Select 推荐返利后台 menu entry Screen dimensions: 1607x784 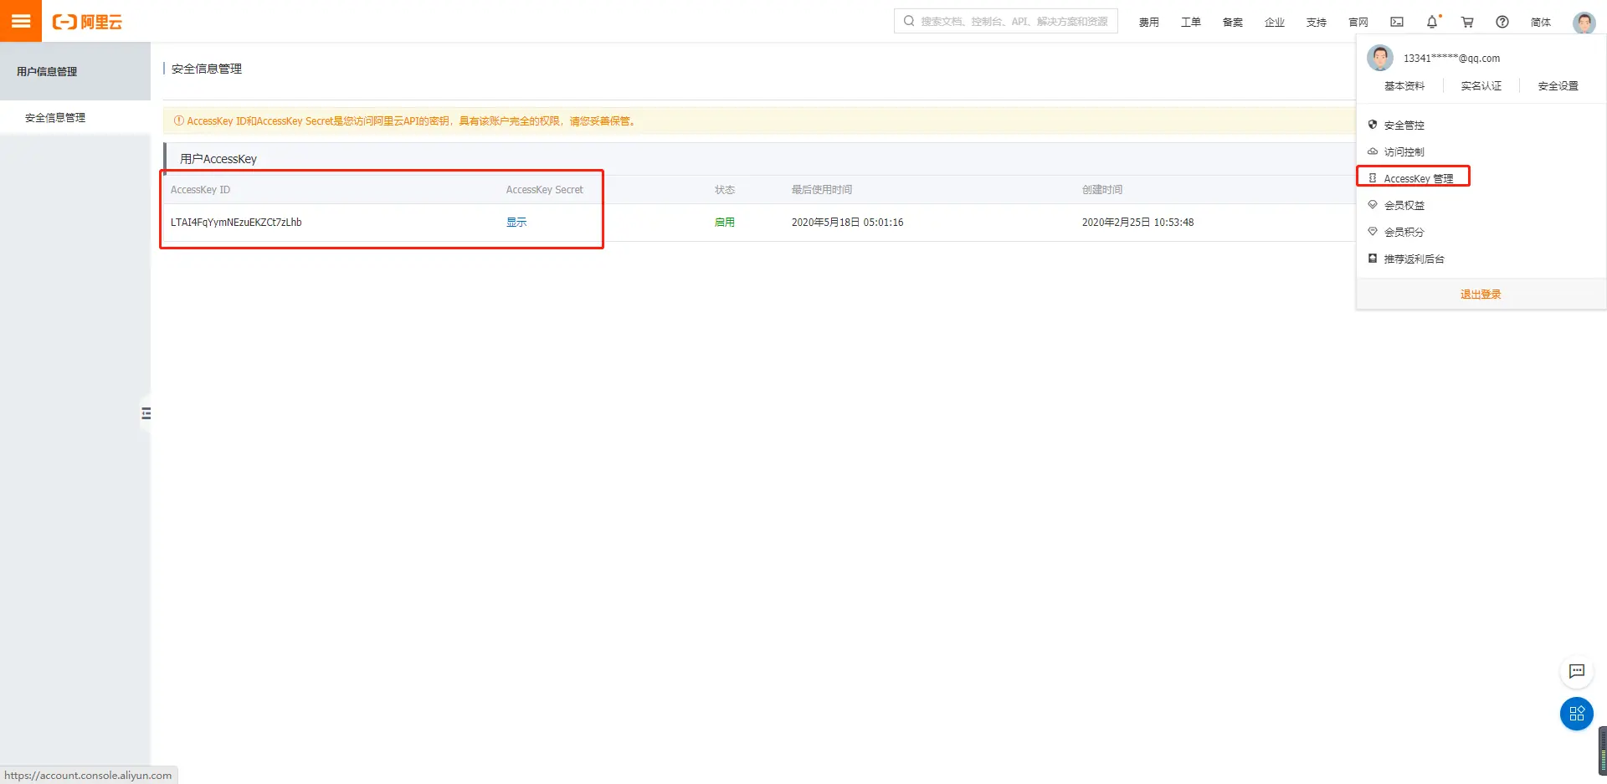coord(1481,259)
